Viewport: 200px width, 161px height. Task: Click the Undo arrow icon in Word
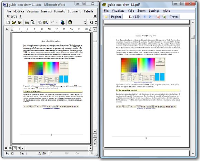tap(53, 22)
